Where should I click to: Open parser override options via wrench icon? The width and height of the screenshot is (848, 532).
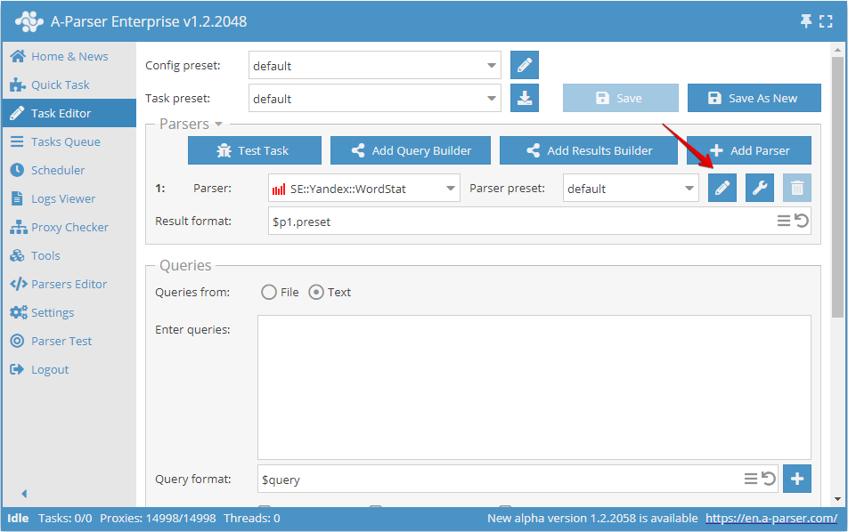click(x=759, y=188)
